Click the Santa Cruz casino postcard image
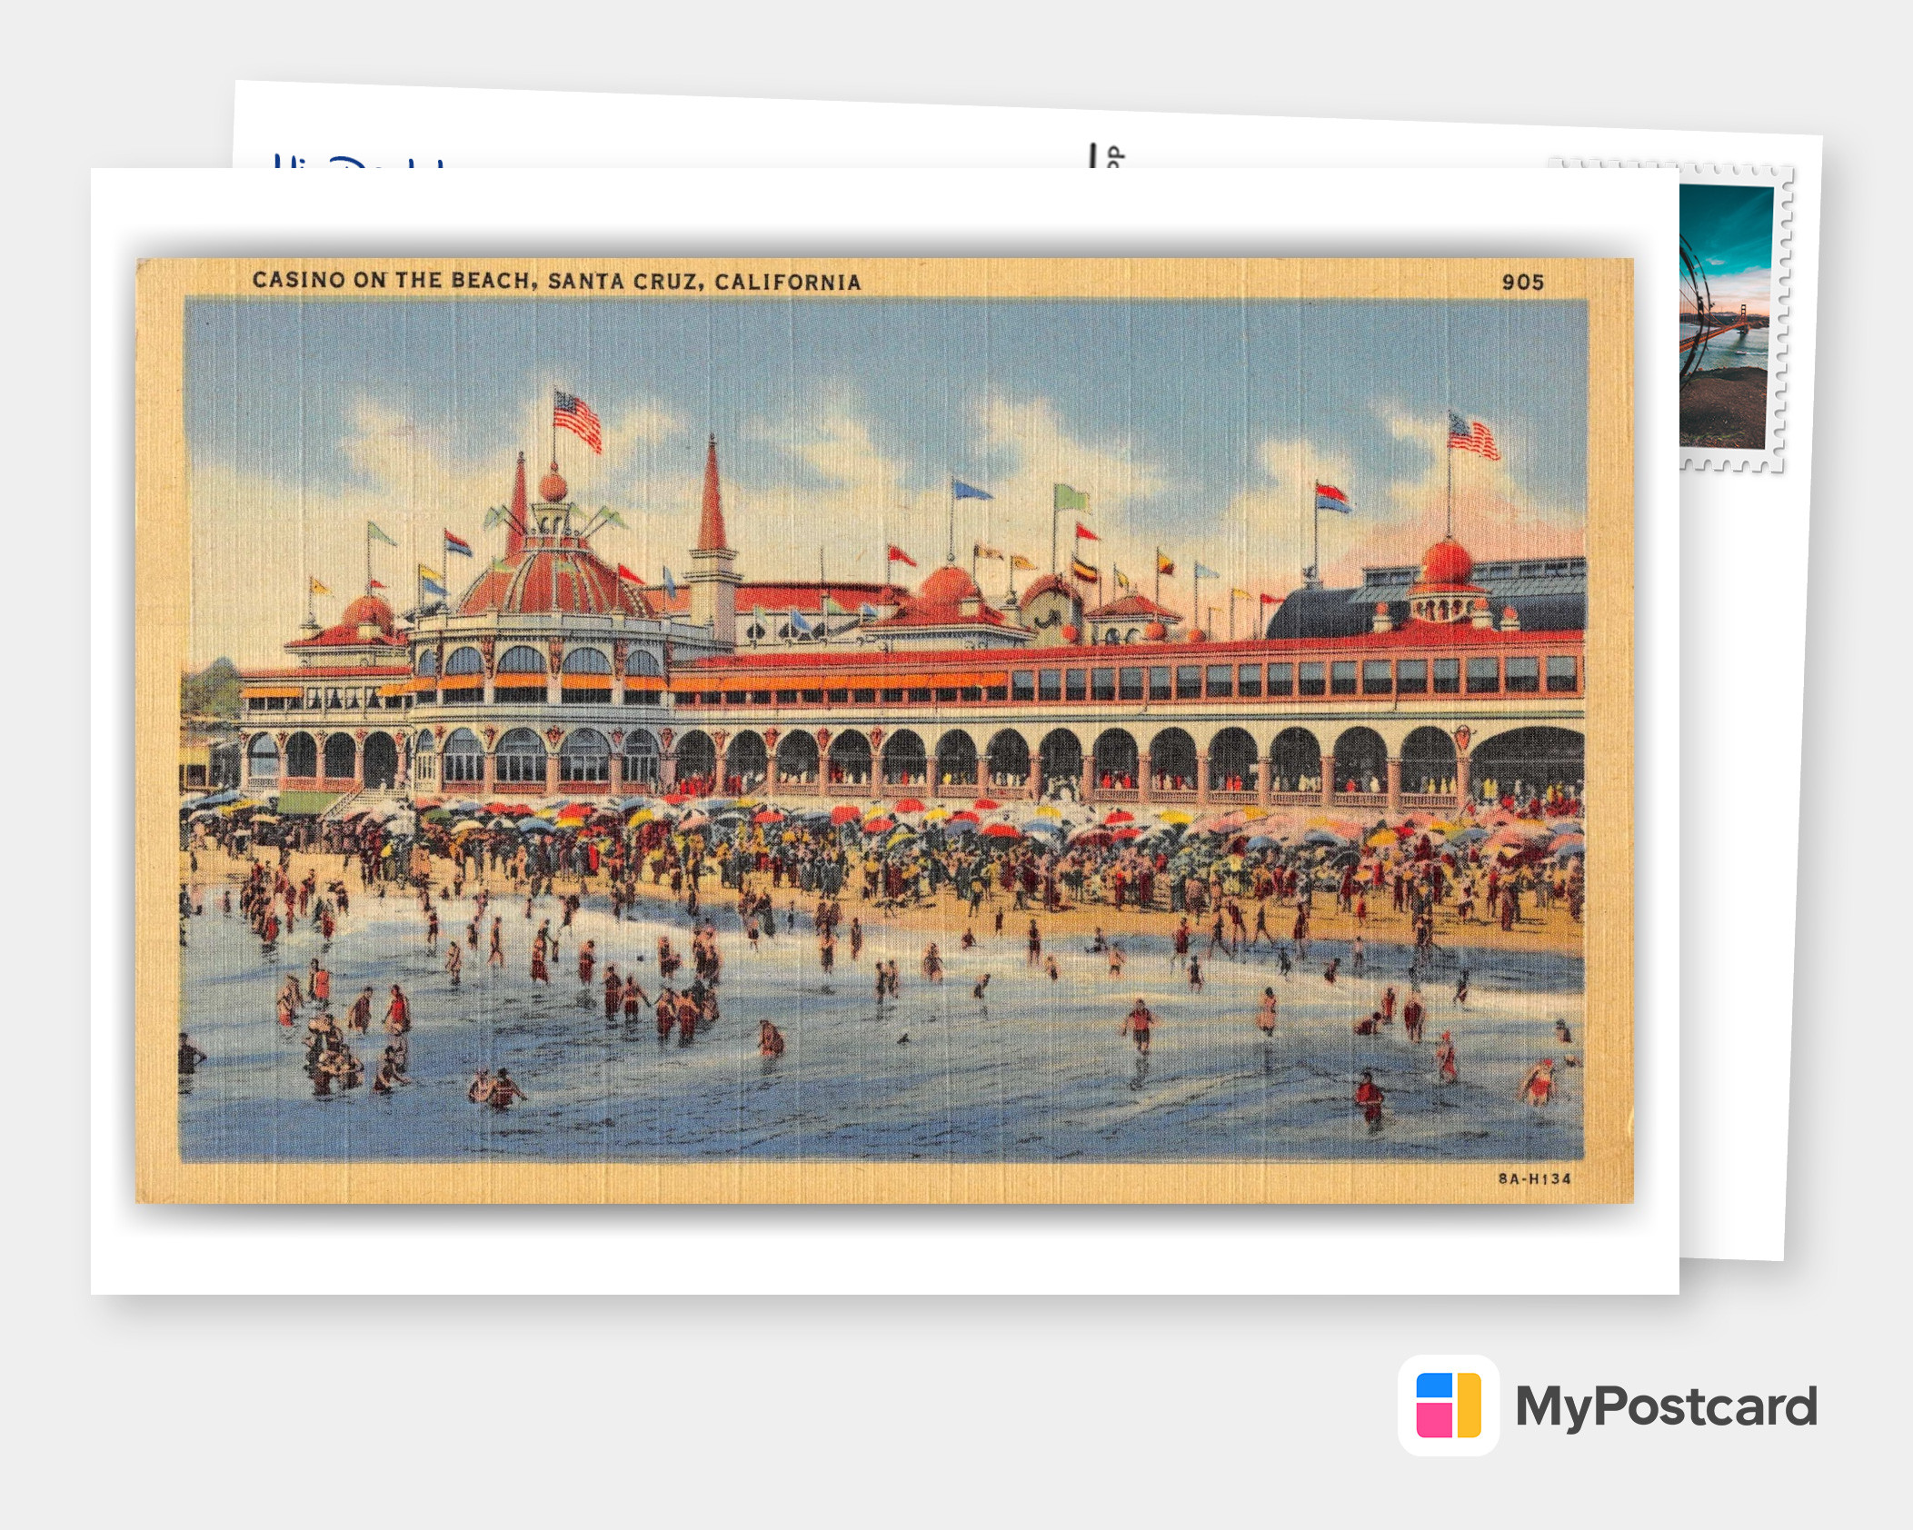Screen dimensions: 1913x1530 (884, 730)
